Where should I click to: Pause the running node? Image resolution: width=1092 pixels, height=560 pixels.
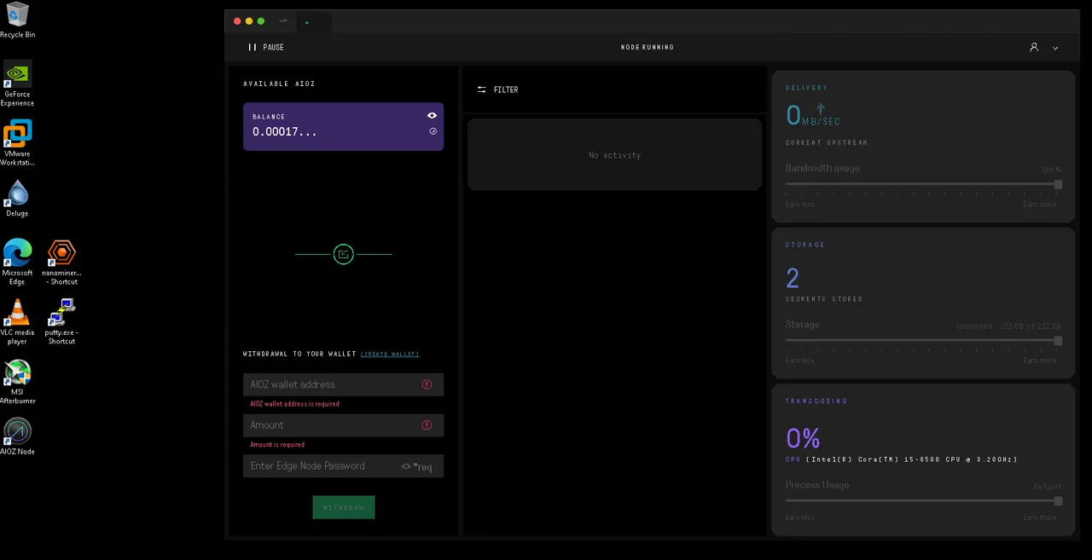pos(265,47)
